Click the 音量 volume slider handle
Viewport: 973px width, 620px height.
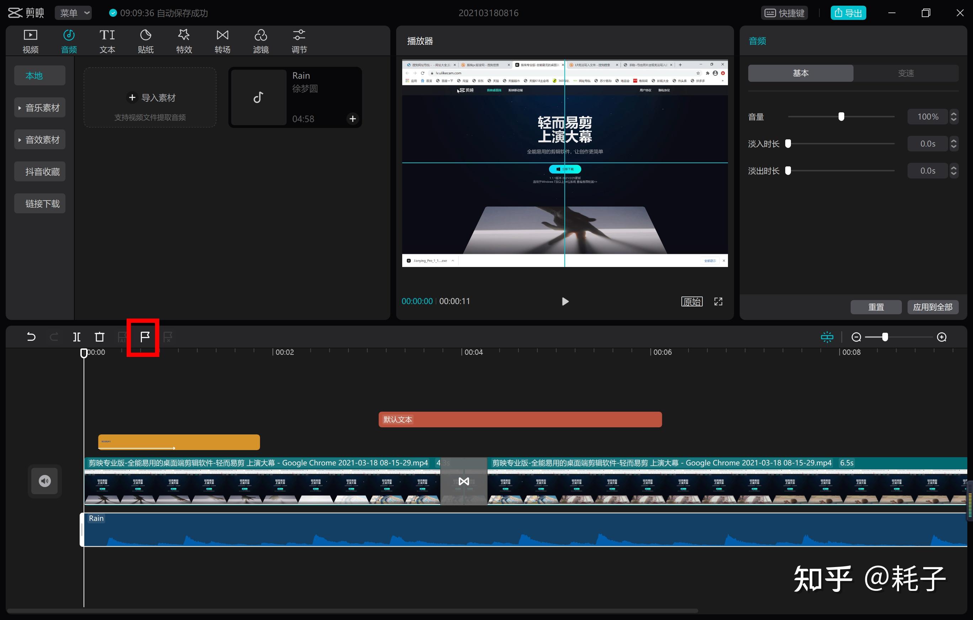coord(841,117)
